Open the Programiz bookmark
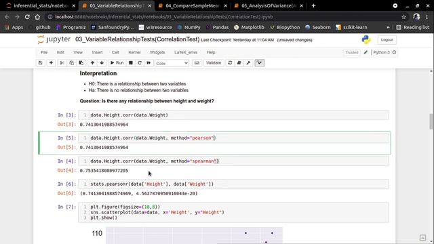The height and width of the screenshot is (244, 434). click(x=71, y=27)
